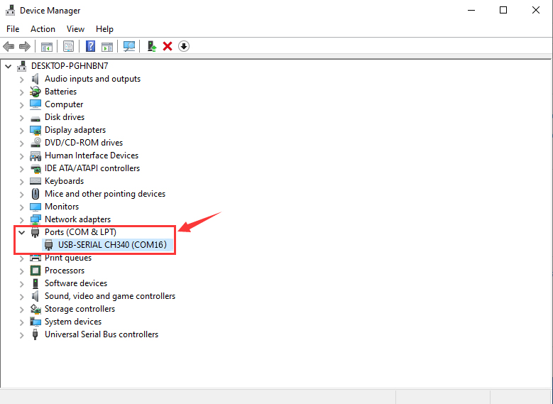
Task: Expand the Display adapters category
Action: 21,130
